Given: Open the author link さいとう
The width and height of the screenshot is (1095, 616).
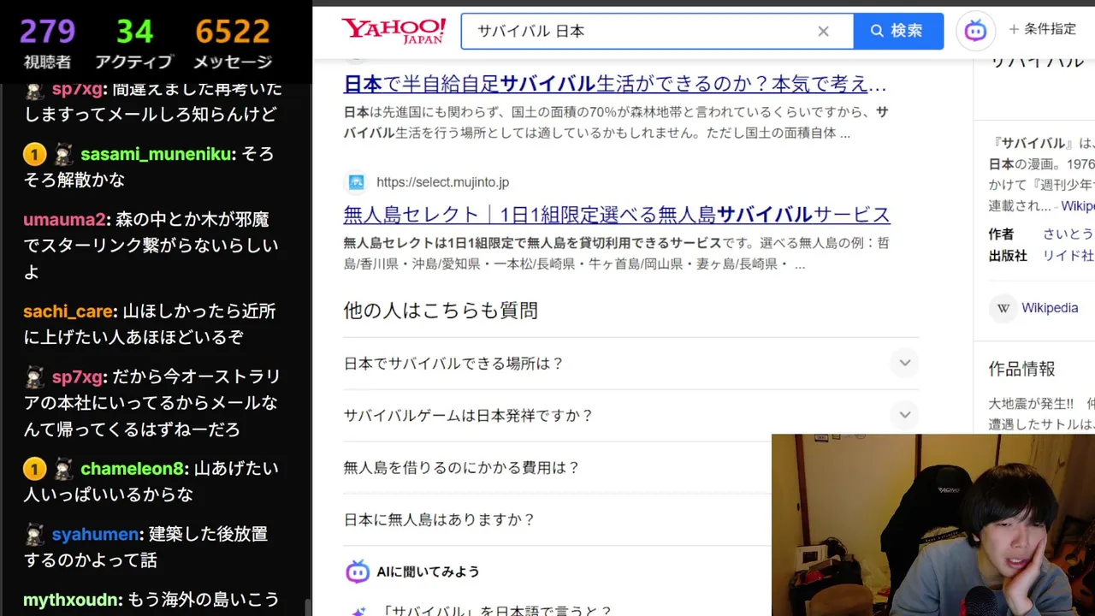Looking at the screenshot, I should 1068,234.
